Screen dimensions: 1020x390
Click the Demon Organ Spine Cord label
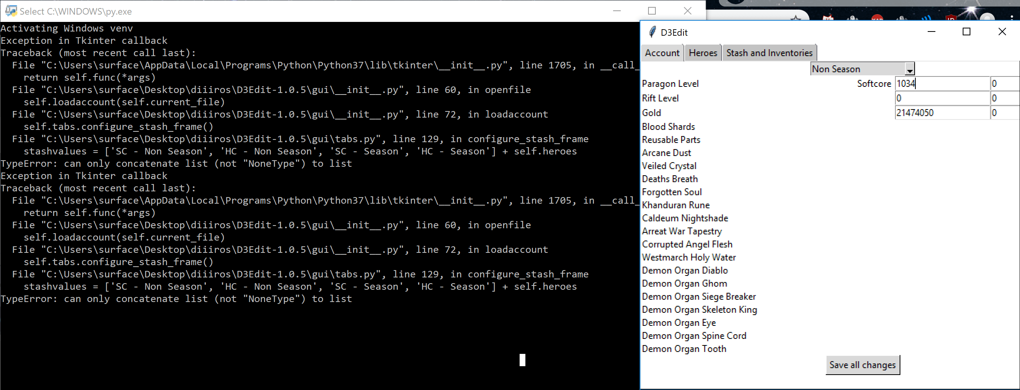[694, 335]
